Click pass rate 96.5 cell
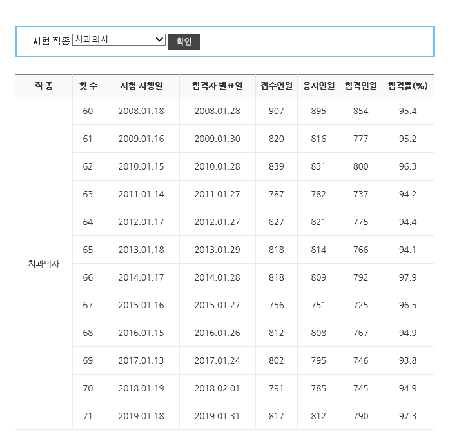The width and height of the screenshot is (459, 434). [408, 305]
